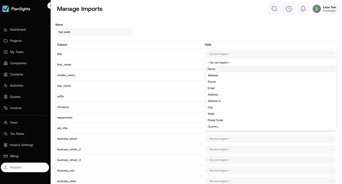Viewport: 342px width, 184px height.
Task: Open Invoices page
Action: [25, 108]
